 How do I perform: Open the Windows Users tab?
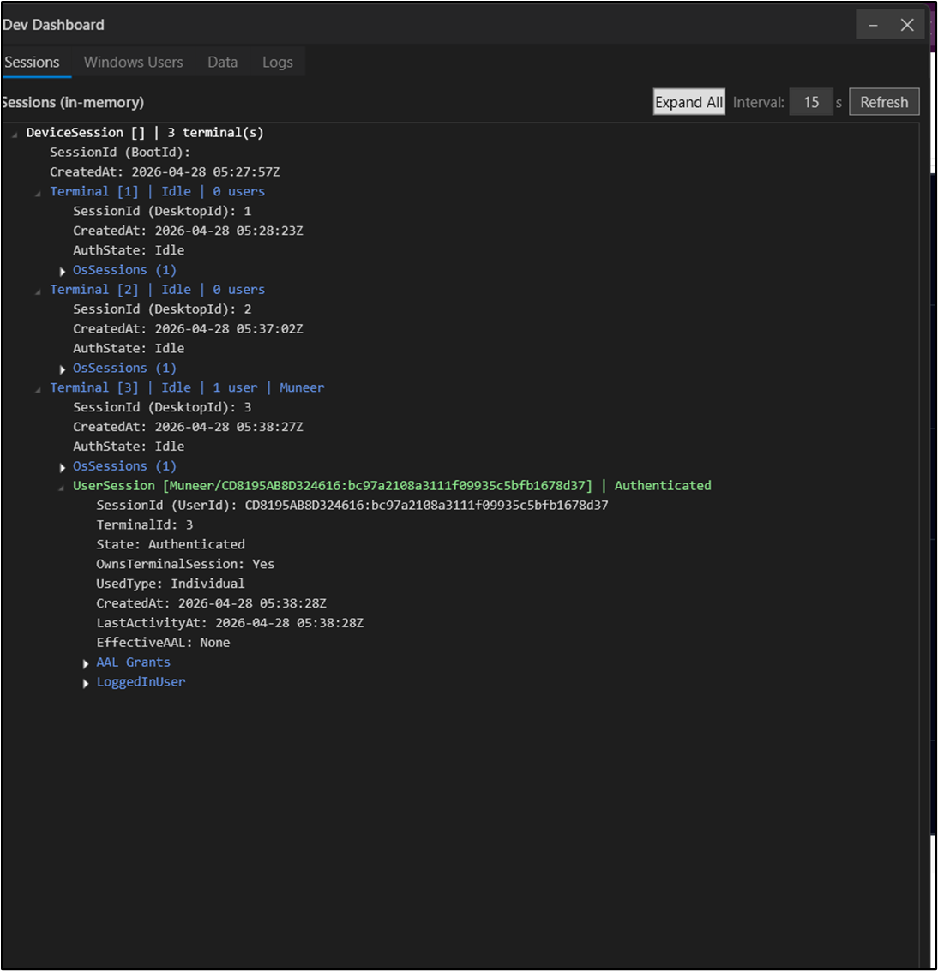[133, 63]
